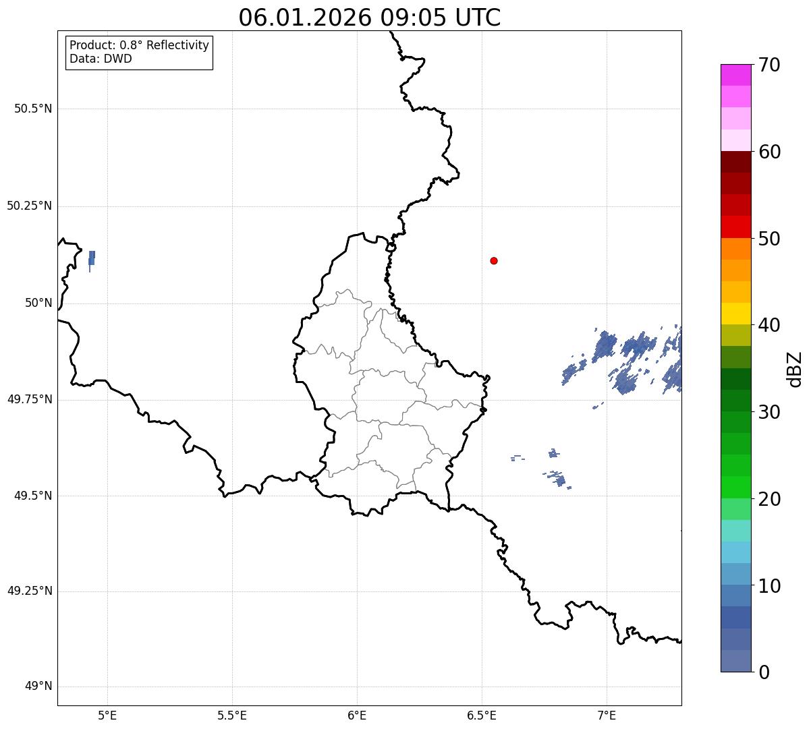The height and width of the screenshot is (729, 811).
Task: Click the yellow colorbar segment above 40
Action: 735,314
